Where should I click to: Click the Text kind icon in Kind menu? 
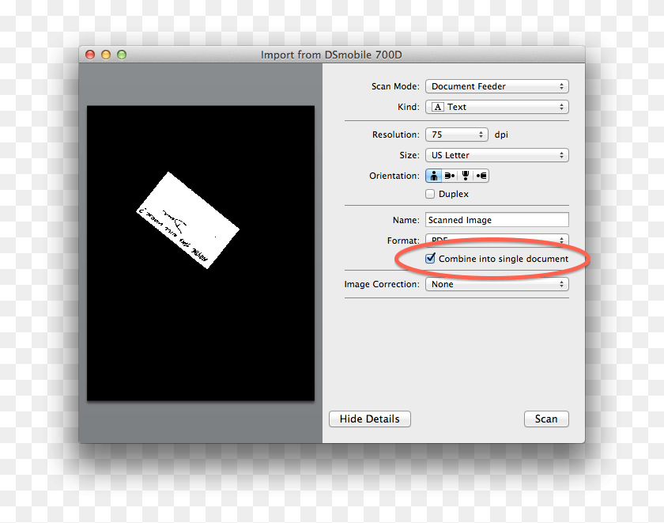point(437,107)
